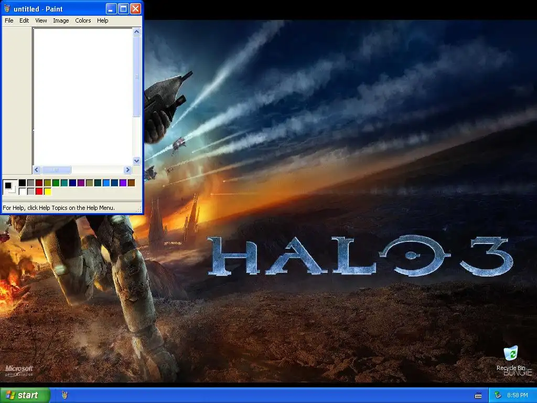Image resolution: width=537 pixels, height=403 pixels.
Task: Pick the dark gray color swatch
Action: click(31, 183)
